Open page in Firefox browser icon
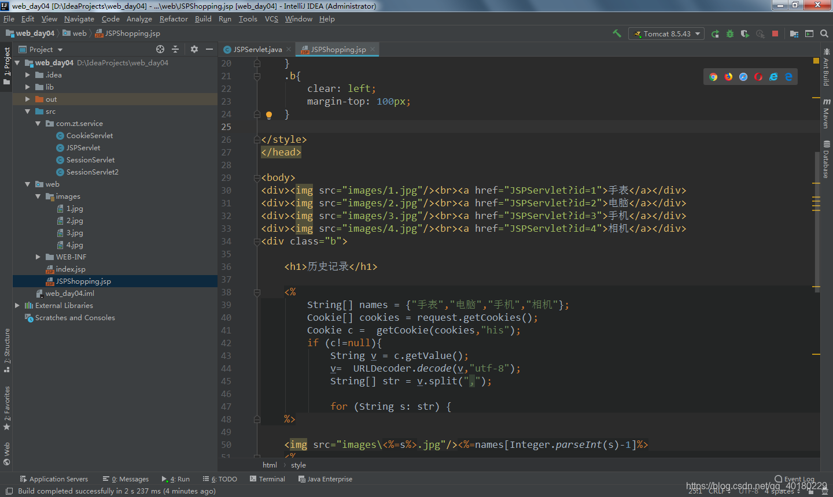Screen dimensions: 833x497 pos(728,77)
